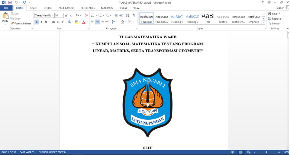Copy the selection

(x=15, y=19)
